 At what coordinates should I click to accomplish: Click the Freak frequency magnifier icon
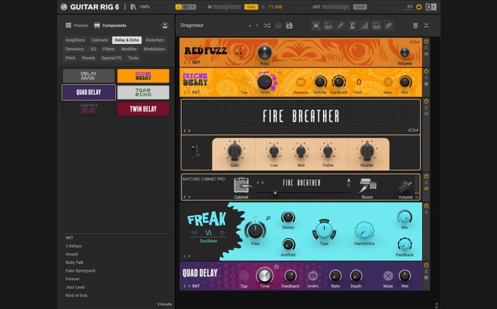point(268,218)
